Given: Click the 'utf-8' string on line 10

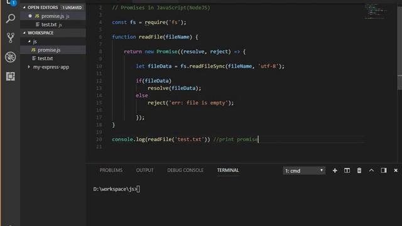Looking at the screenshot, I should pos(268,66).
